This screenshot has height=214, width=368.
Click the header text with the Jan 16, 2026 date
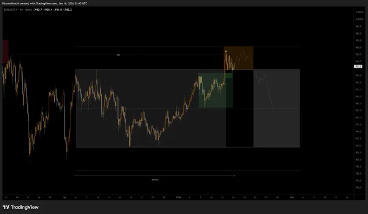coord(44,3)
